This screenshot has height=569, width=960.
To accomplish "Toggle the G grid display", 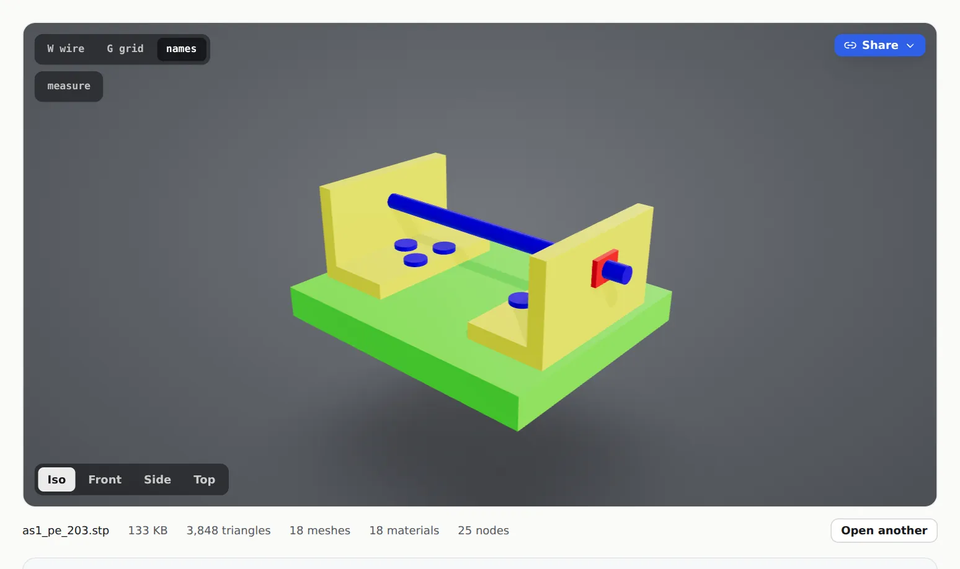I will [125, 49].
